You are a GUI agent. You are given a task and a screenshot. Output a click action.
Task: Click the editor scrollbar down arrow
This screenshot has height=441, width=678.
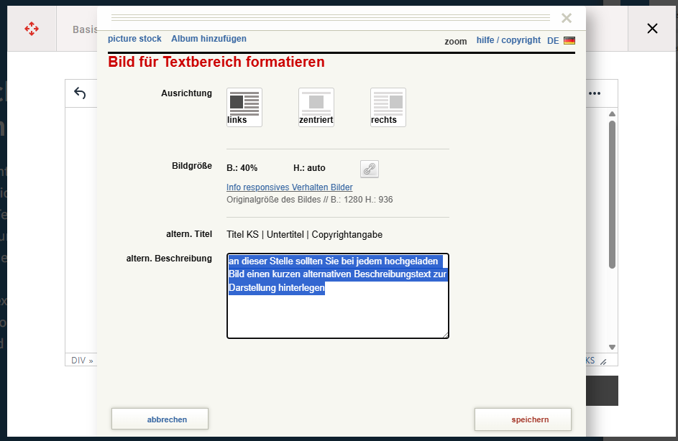(612, 347)
